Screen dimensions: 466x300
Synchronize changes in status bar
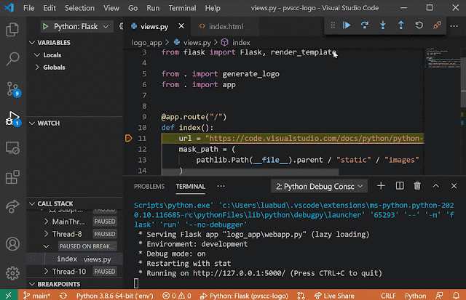click(x=63, y=296)
